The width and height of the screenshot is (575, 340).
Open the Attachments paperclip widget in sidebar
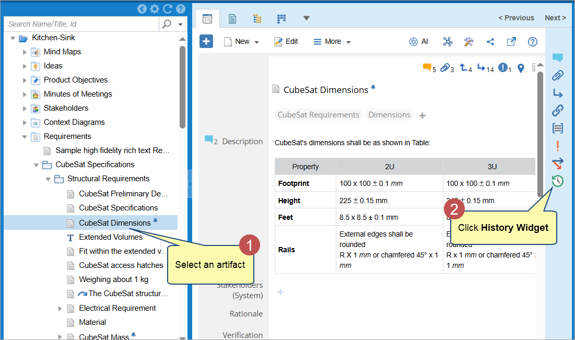[557, 76]
